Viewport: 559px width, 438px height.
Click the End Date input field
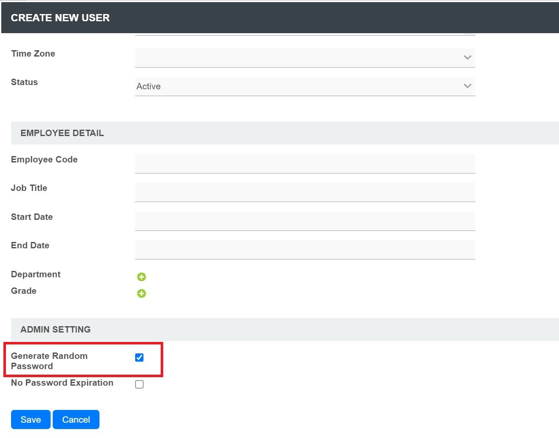tap(305, 250)
